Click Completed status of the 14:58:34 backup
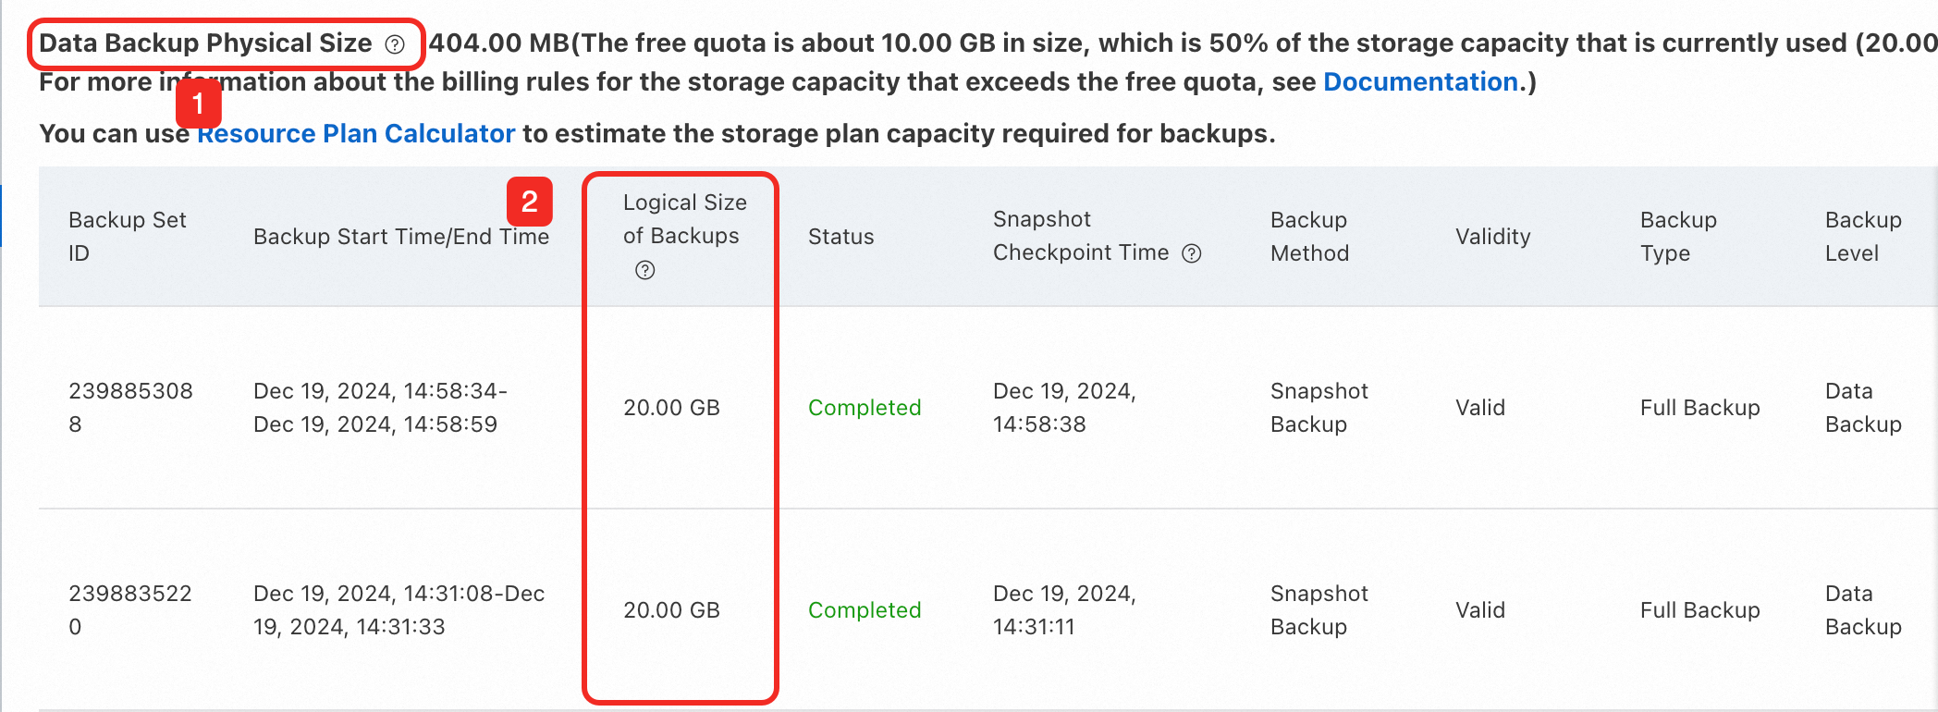The height and width of the screenshot is (712, 1938). coord(864,408)
